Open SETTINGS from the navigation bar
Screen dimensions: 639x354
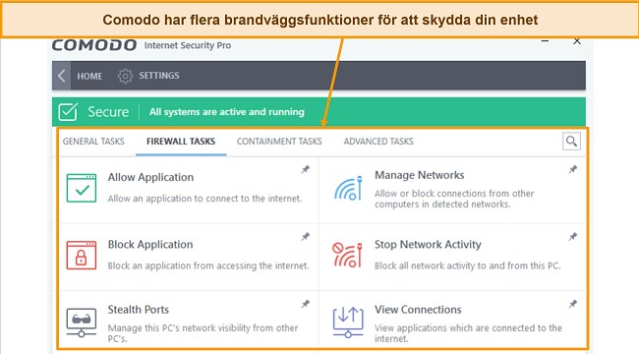tap(159, 76)
